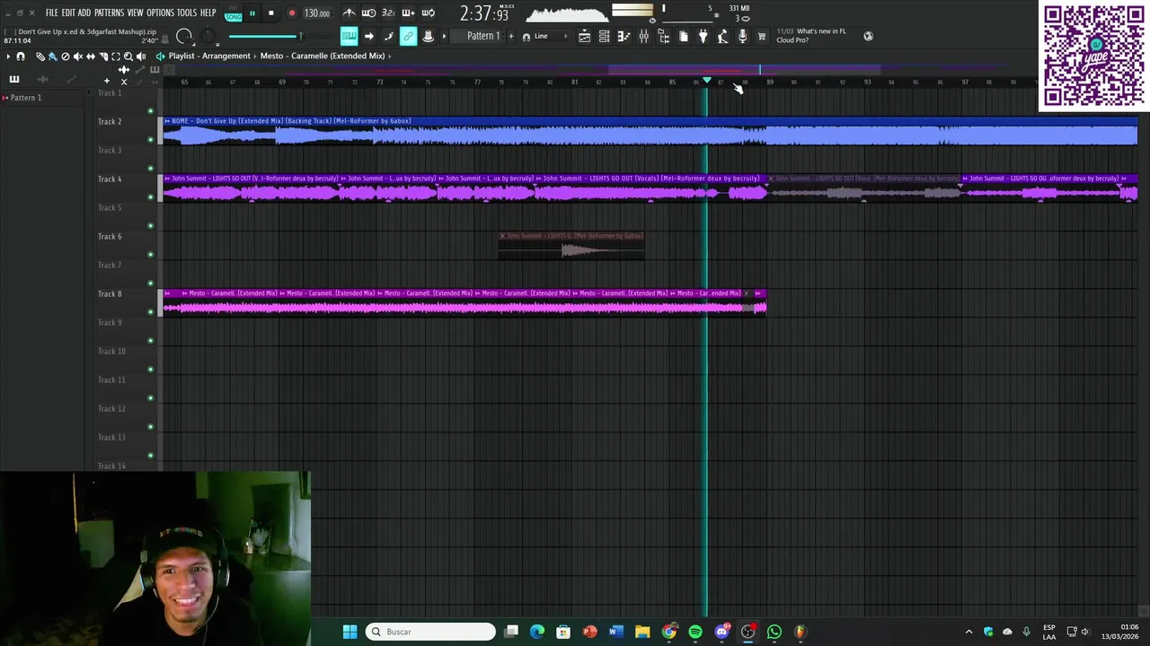Open the Browser icon
Image resolution: width=1150 pixels, height=646 pixels.
click(x=663, y=36)
